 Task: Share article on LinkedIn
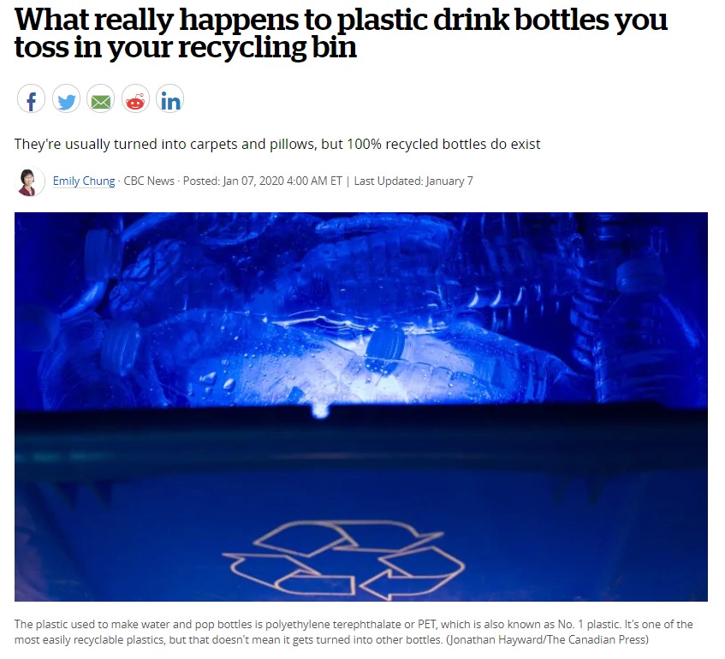coord(169,99)
